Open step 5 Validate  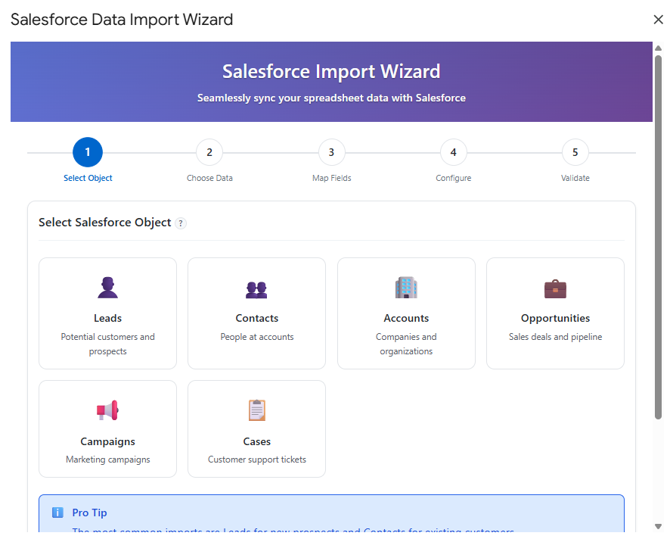click(575, 152)
